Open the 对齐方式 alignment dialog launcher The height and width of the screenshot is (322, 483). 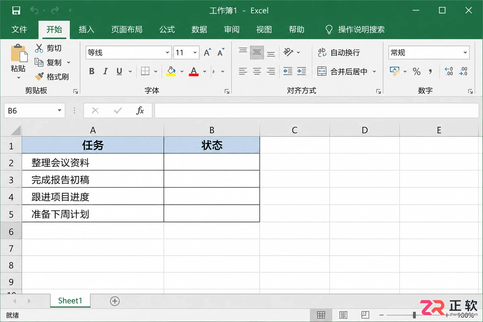(x=378, y=91)
